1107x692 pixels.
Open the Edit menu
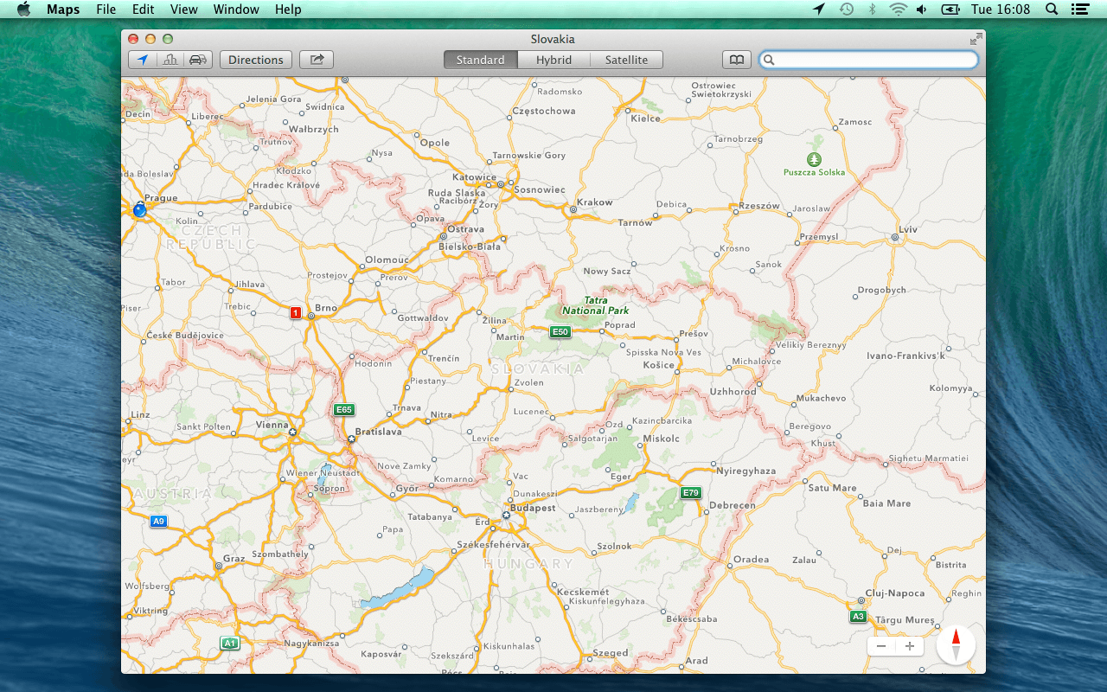coord(144,10)
